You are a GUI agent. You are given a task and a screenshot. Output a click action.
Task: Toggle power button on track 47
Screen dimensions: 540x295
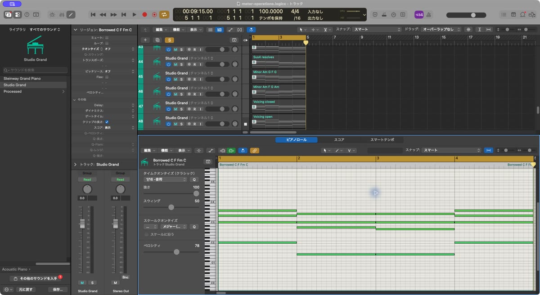168,109
